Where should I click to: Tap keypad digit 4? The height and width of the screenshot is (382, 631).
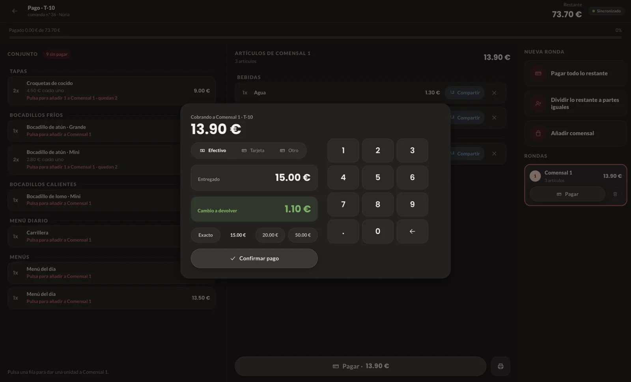click(343, 177)
